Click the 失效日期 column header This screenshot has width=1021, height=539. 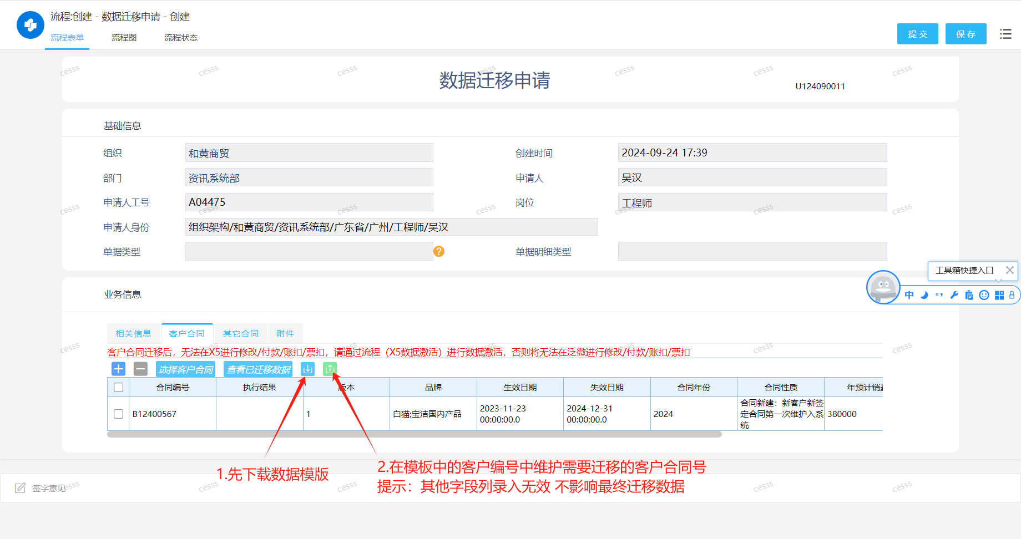click(x=607, y=387)
